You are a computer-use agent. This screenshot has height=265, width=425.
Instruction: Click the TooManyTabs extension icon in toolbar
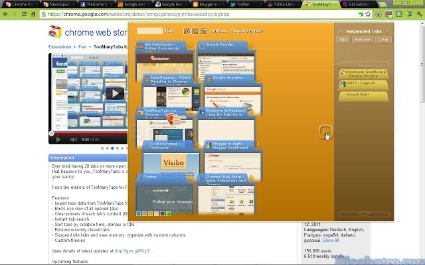[x=388, y=14]
